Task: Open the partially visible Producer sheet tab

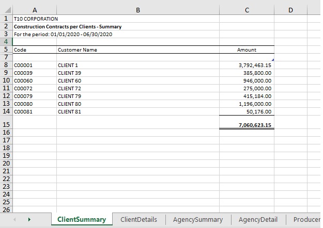Action: coord(306,220)
